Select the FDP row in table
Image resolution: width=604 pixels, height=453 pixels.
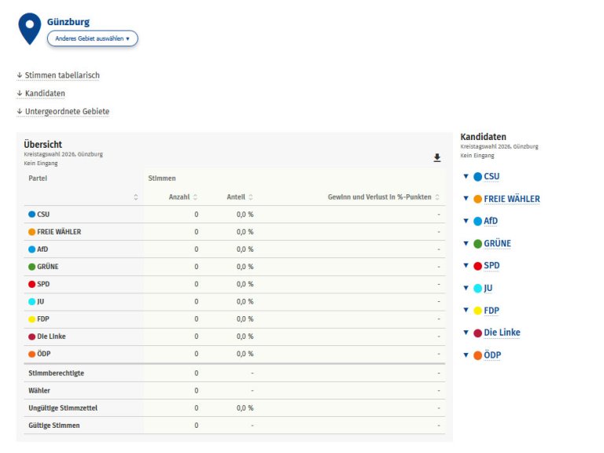[x=43, y=319]
